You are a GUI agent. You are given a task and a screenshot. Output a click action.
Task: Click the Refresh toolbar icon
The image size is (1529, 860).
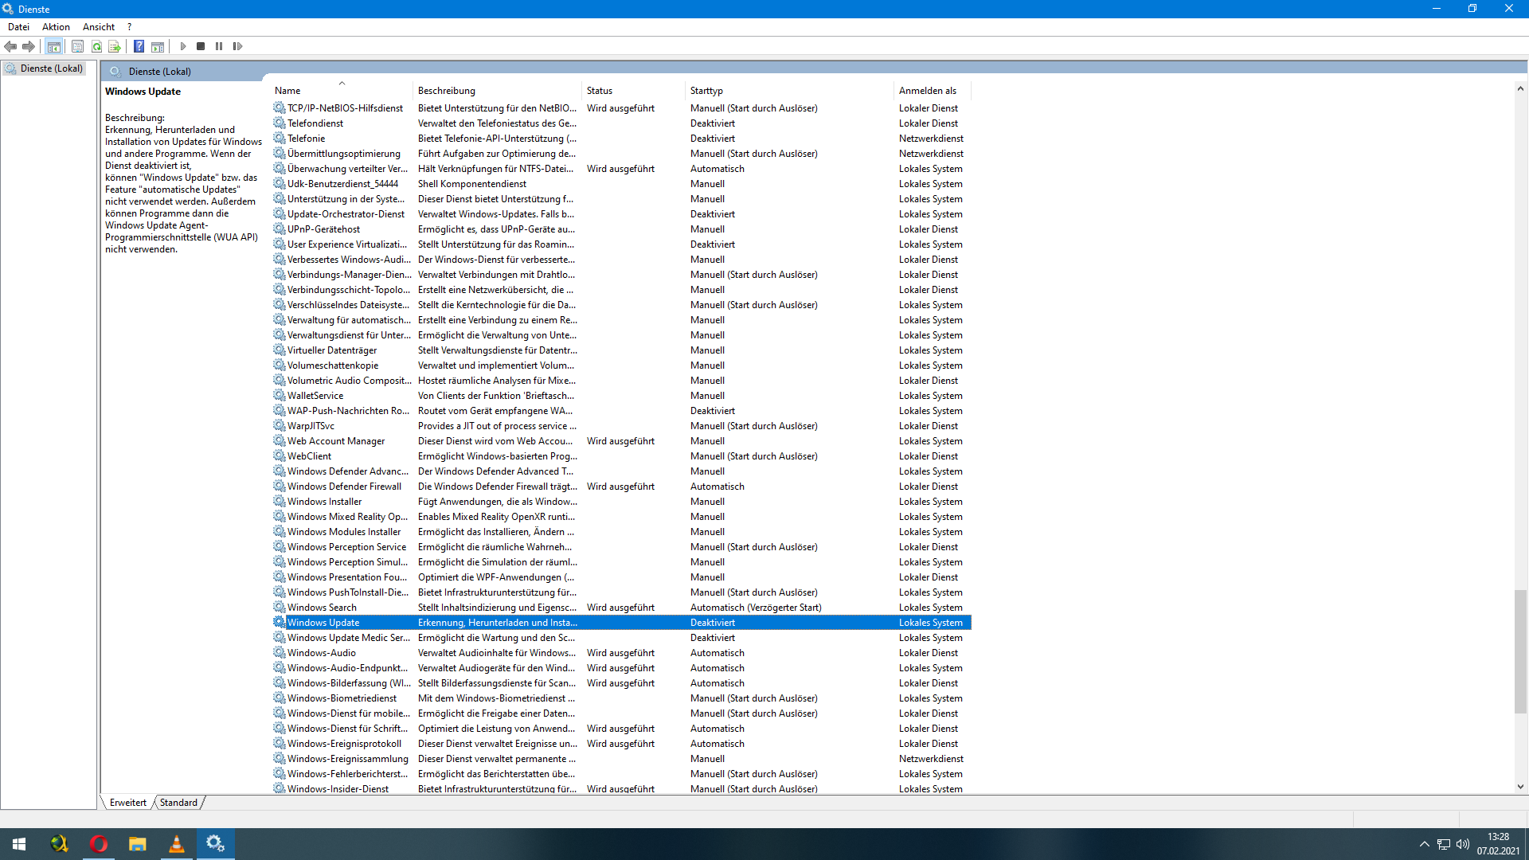point(96,46)
